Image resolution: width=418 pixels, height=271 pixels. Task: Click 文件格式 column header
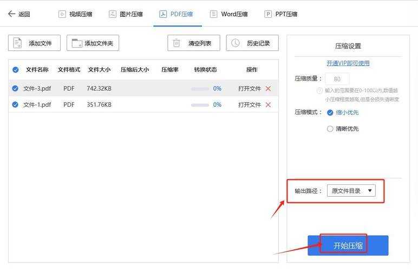click(69, 70)
